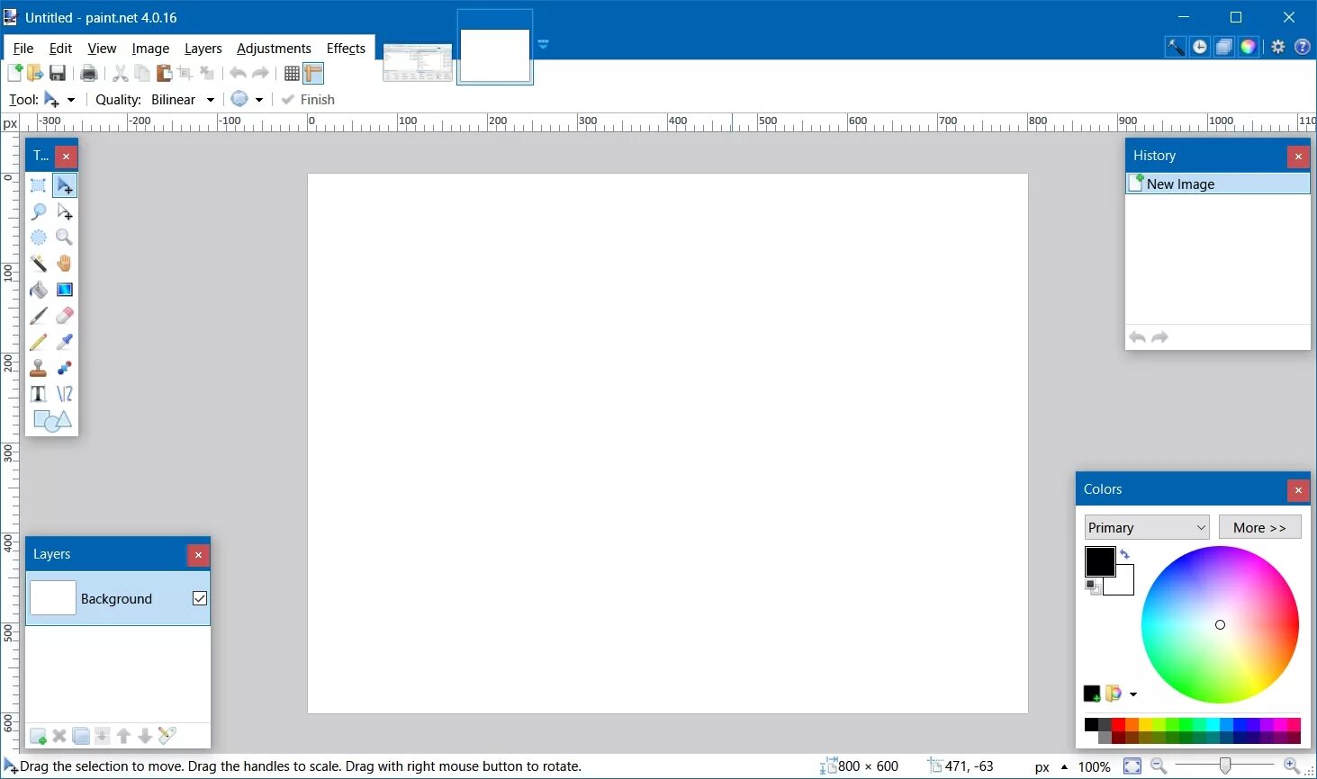Toggle the Colors window button
Screen dimensions: 1317x779
[x=1249, y=47]
